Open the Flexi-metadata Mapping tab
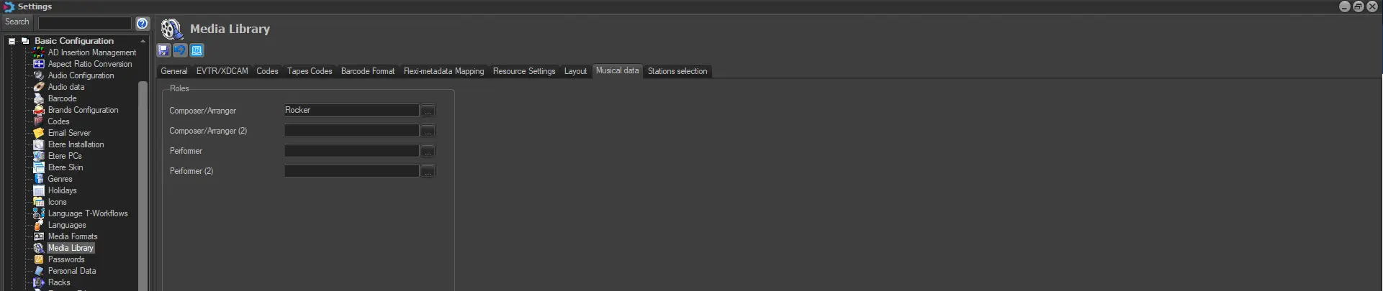The width and height of the screenshot is (1383, 291). point(443,71)
